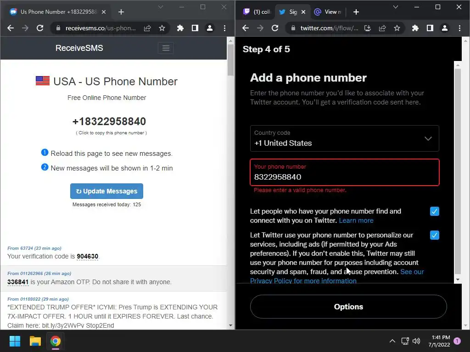Open profile avatar in Twitter window

pos(445,28)
